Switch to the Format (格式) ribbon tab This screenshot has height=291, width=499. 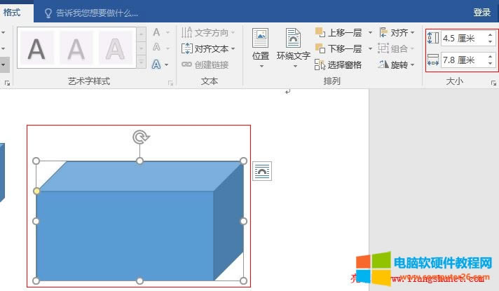tap(12, 12)
